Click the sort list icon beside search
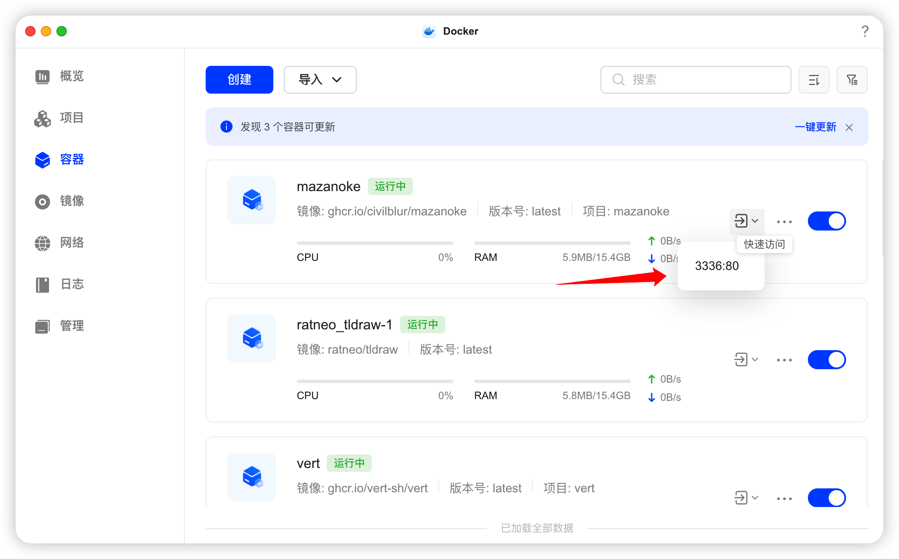Image resolution: width=899 pixels, height=559 pixels. point(814,80)
